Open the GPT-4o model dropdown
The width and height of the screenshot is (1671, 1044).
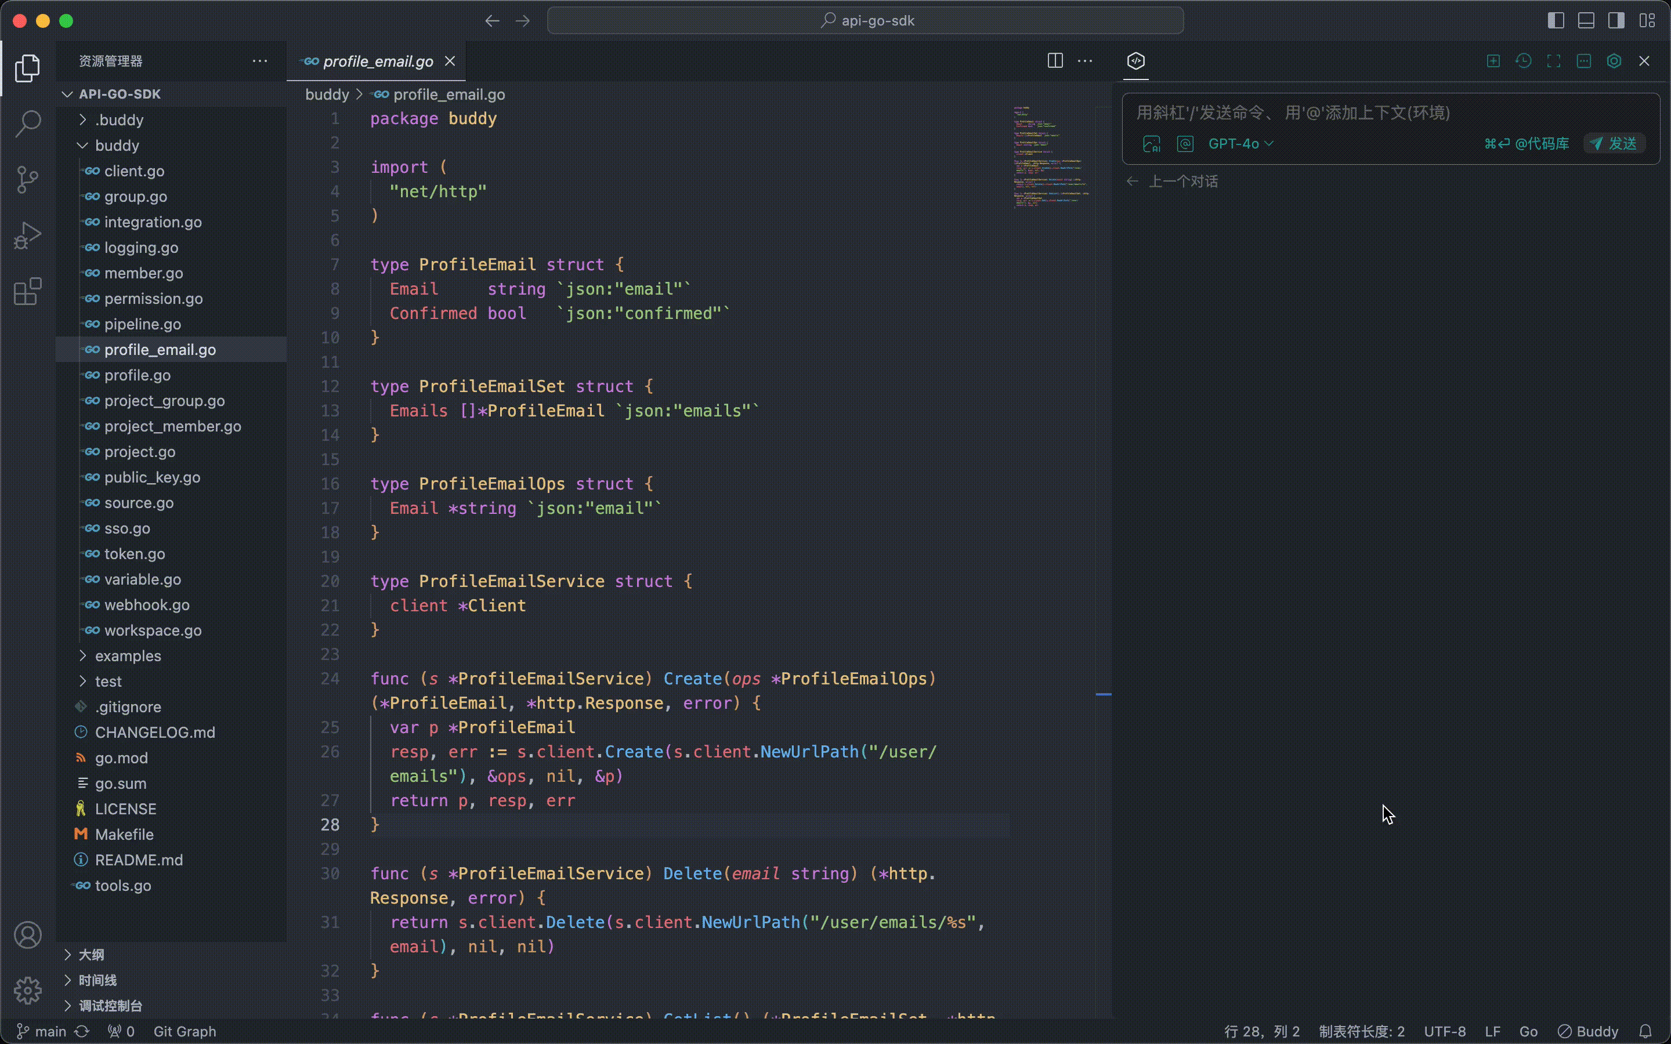click(x=1240, y=144)
